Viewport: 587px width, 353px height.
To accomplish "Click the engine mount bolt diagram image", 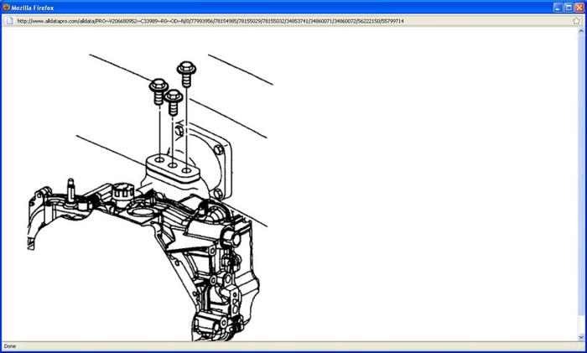I will [150, 197].
